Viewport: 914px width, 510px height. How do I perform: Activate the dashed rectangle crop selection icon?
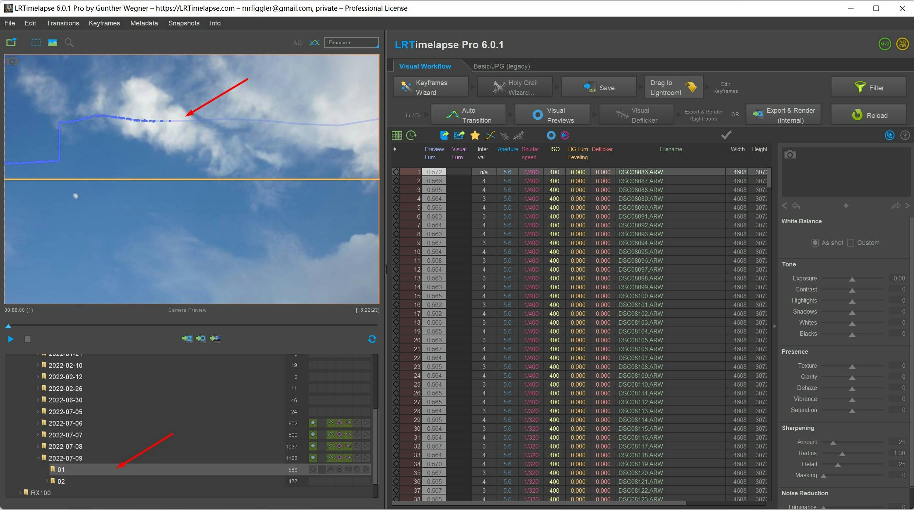36,42
